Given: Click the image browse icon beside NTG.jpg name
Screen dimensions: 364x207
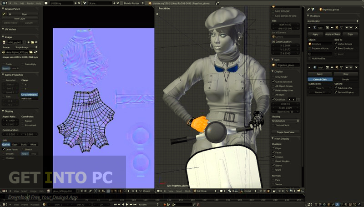Looking at the screenshot, I should [4, 42].
